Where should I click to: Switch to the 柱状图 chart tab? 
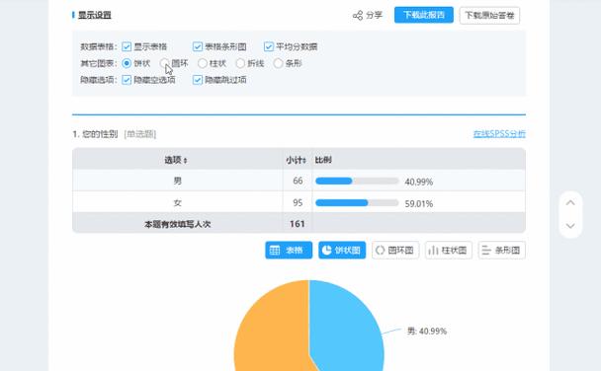tap(449, 251)
